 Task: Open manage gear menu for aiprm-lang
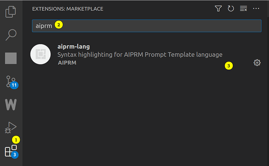[x=257, y=62]
